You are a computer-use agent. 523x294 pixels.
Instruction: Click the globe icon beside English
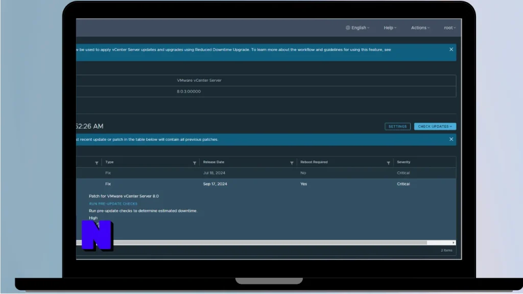click(x=348, y=28)
